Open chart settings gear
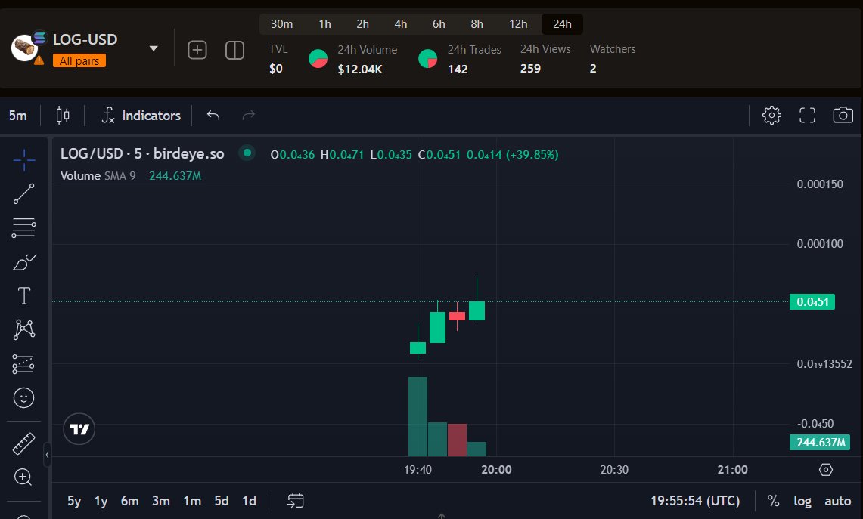The height and width of the screenshot is (519, 863). pyautogui.click(x=771, y=115)
